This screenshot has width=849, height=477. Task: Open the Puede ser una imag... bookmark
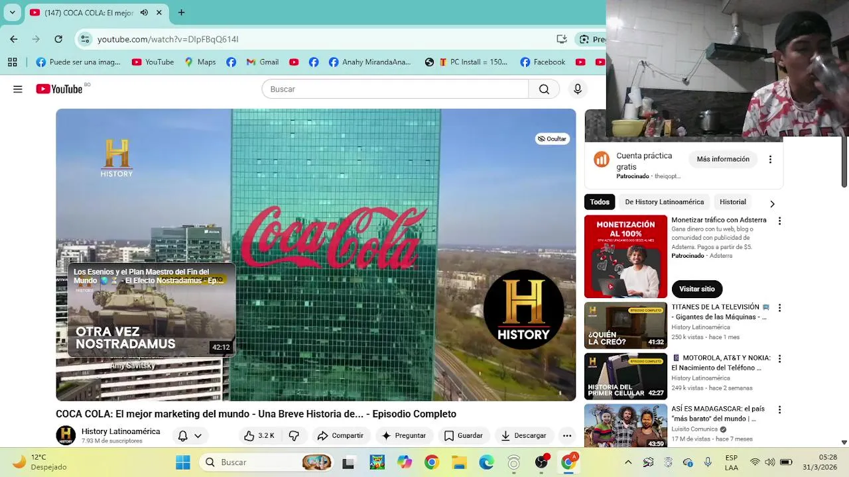click(78, 62)
